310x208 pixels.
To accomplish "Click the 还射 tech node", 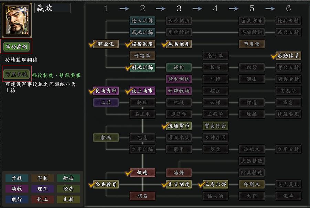I will click(x=179, y=67).
